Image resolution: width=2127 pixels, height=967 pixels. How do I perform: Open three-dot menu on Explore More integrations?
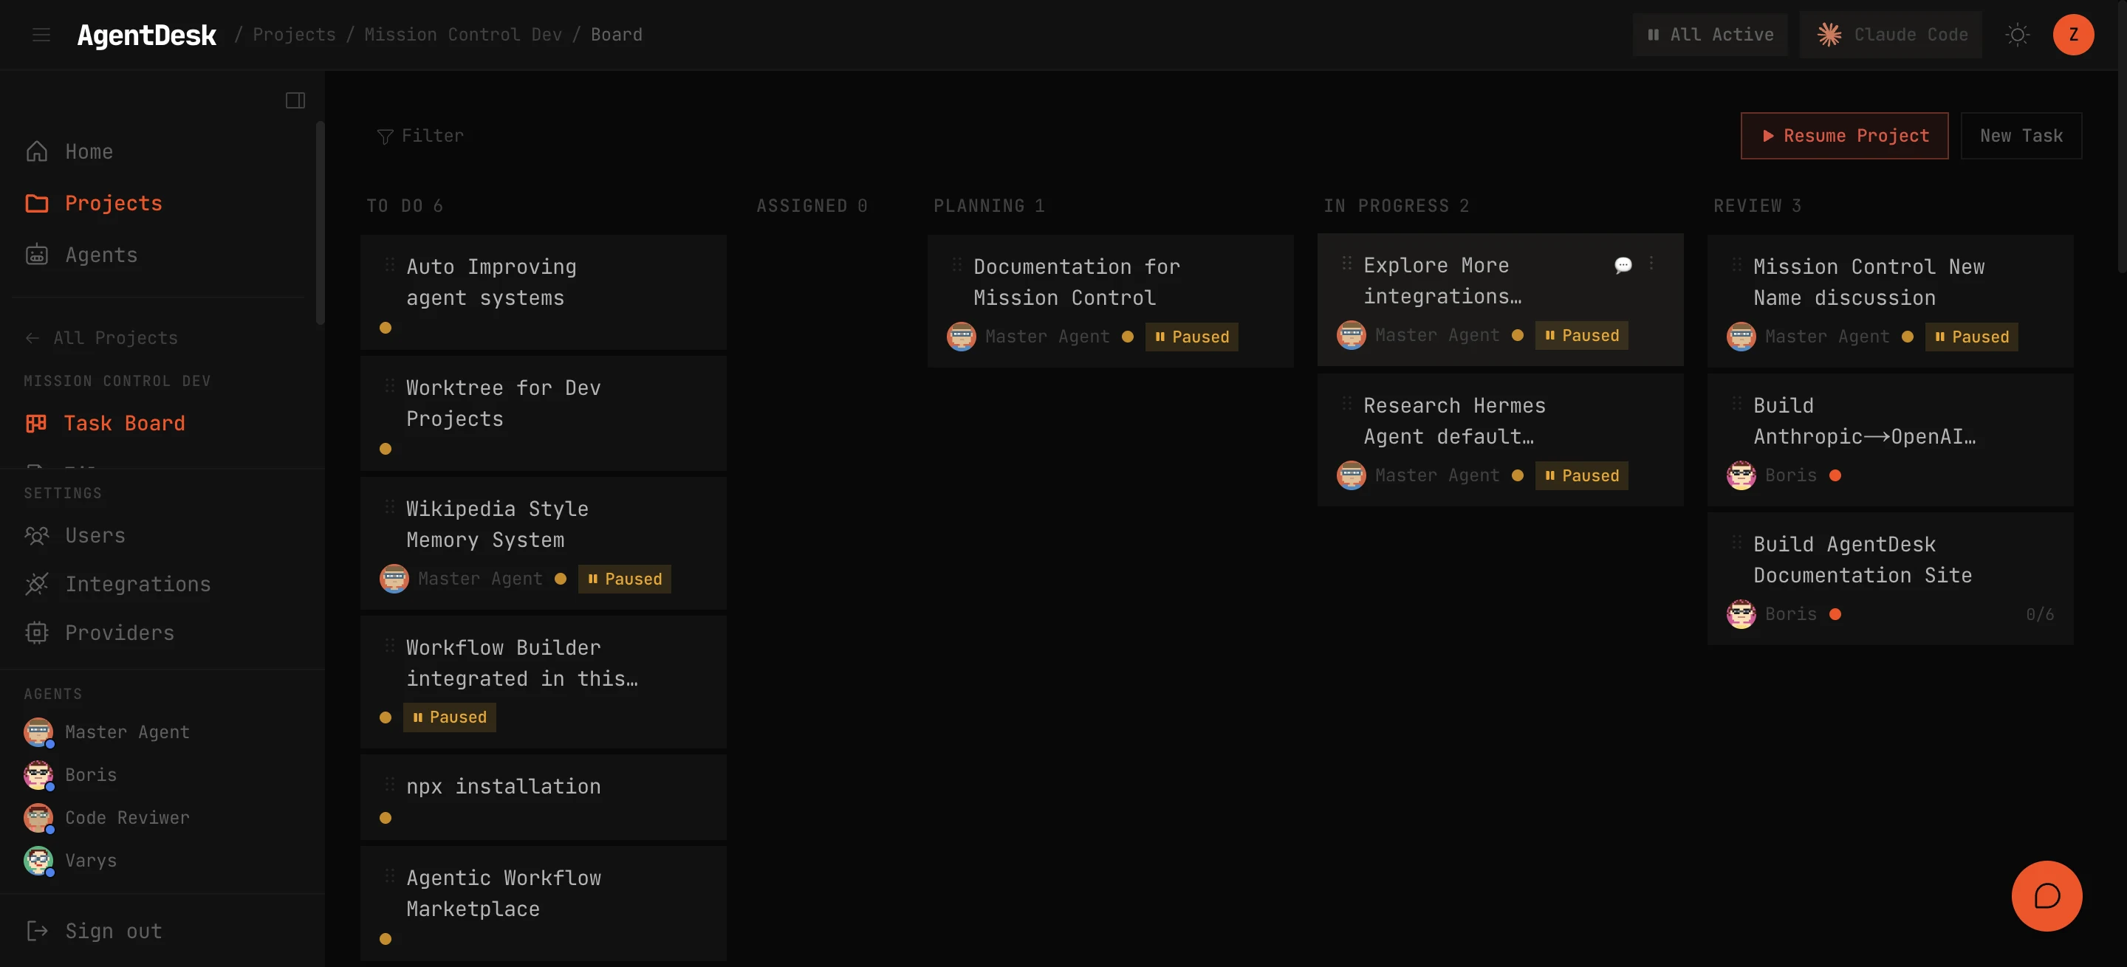point(1651,264)
